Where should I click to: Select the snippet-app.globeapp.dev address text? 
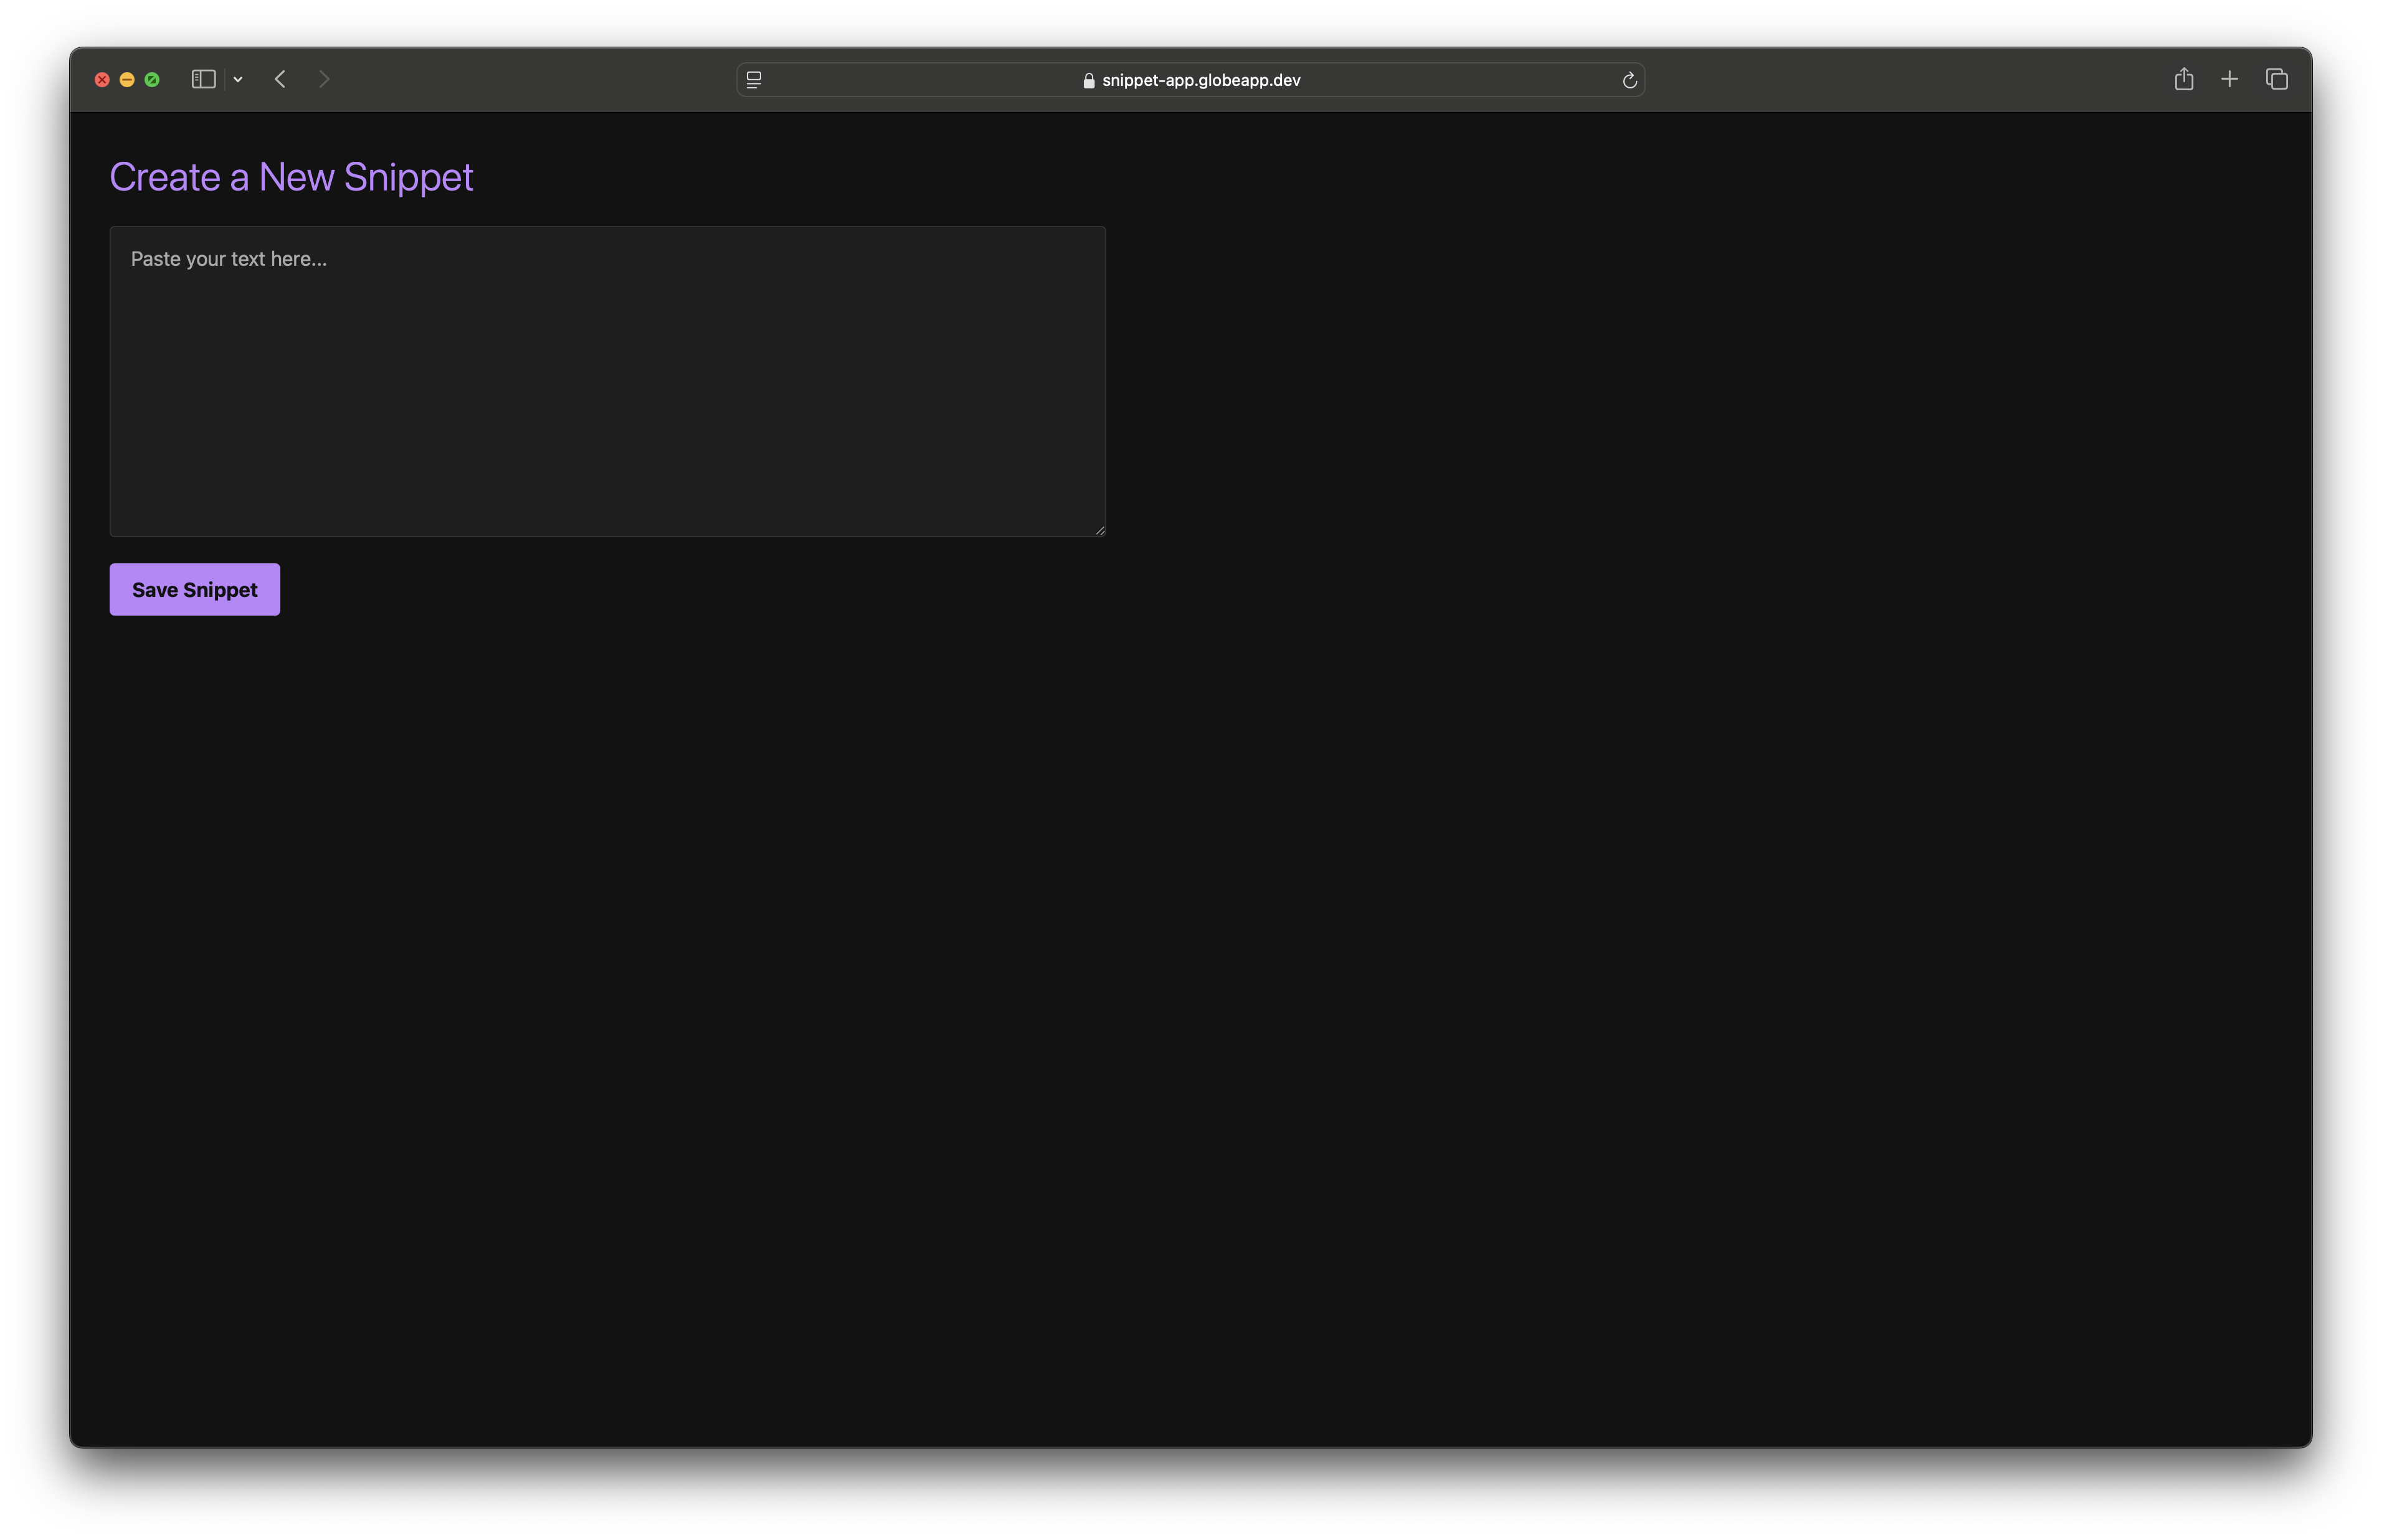[1200, 80]
